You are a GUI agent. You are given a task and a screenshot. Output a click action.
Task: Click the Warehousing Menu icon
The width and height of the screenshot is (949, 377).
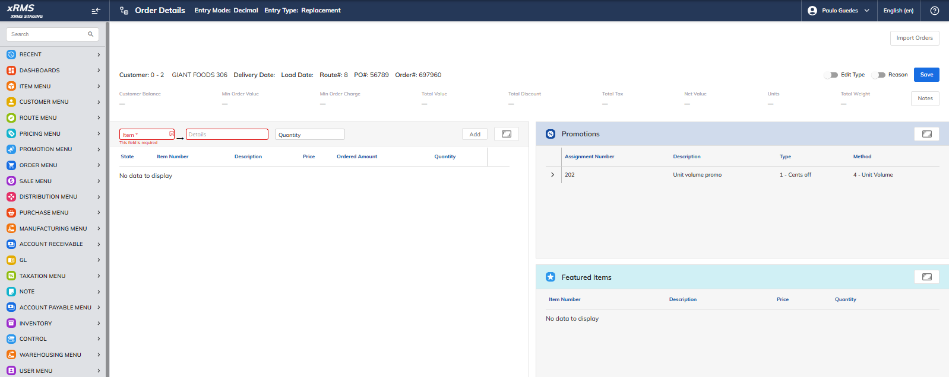[x=11, y=355]
